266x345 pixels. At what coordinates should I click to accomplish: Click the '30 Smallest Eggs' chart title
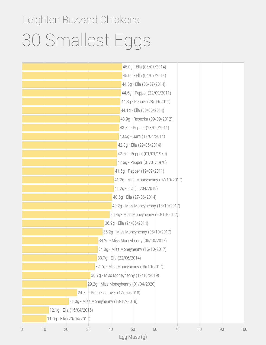click(86, 40)
